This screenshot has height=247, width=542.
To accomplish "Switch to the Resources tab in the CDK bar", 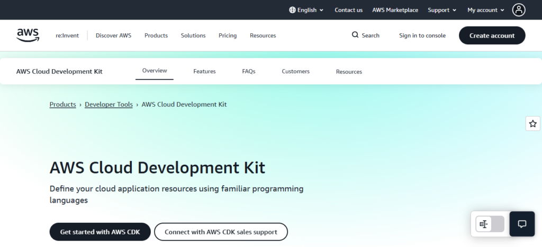I will pyautogui.click(x=349, y=72).
